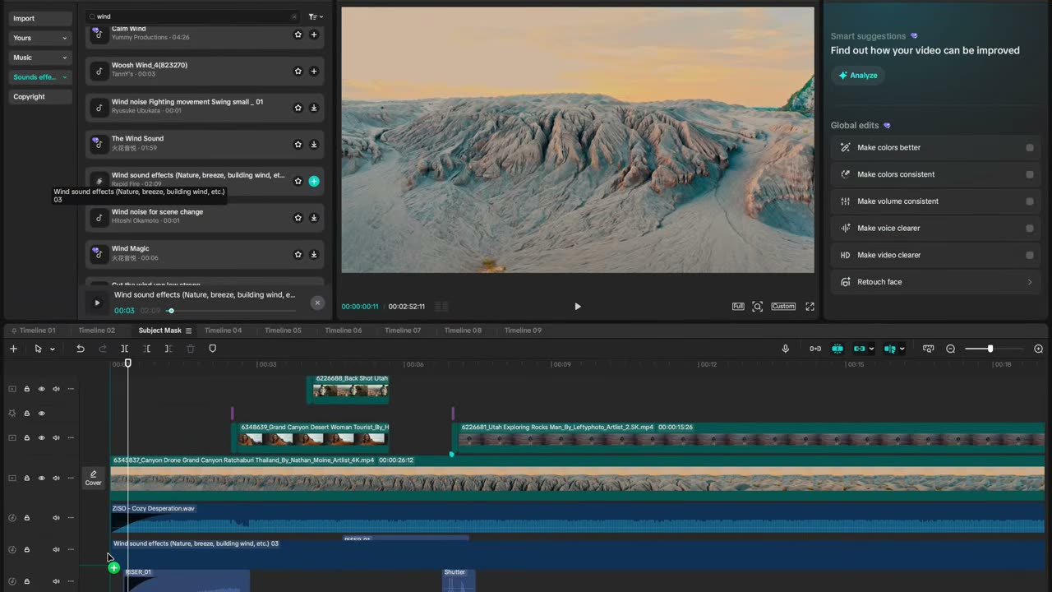Play the Wind sound effects preview
Screen dimensions: 1052x592
(97, 303)
